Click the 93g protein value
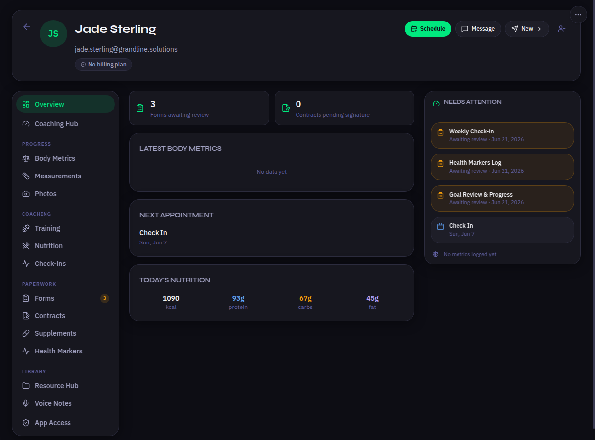Viewport: 595px width, 440px height. point(238,298)
